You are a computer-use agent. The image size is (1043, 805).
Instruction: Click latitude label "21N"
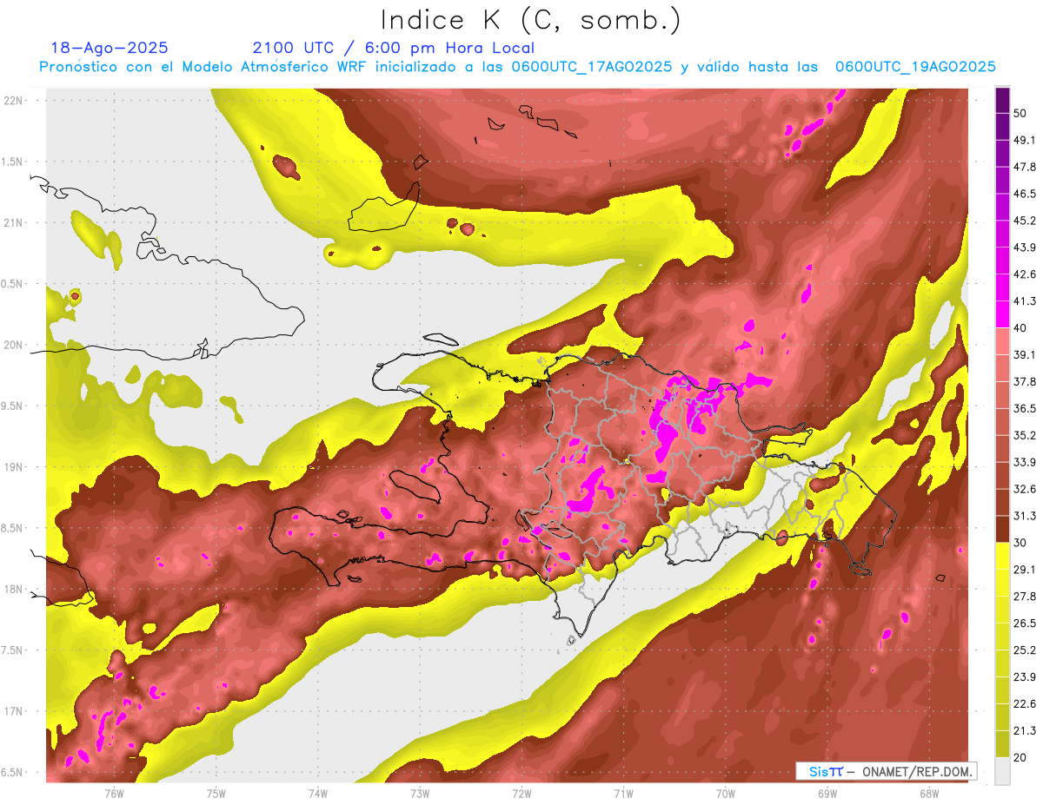[x=14, y=222]
